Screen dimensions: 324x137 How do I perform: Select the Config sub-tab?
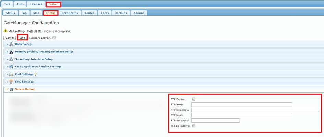[x=50, y=13]
